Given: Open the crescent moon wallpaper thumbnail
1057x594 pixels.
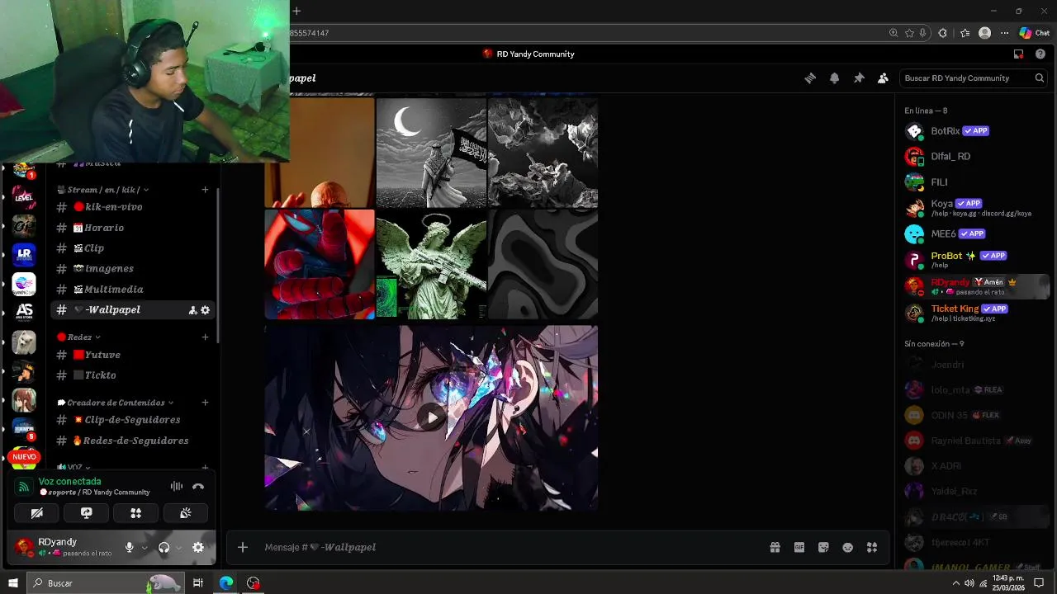Looking at the screenshot, I should point(431,153).
